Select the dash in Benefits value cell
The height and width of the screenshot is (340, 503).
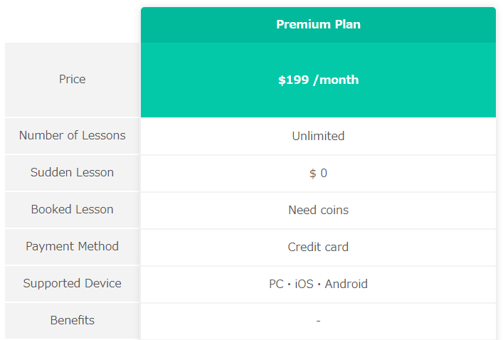point(318,321)
